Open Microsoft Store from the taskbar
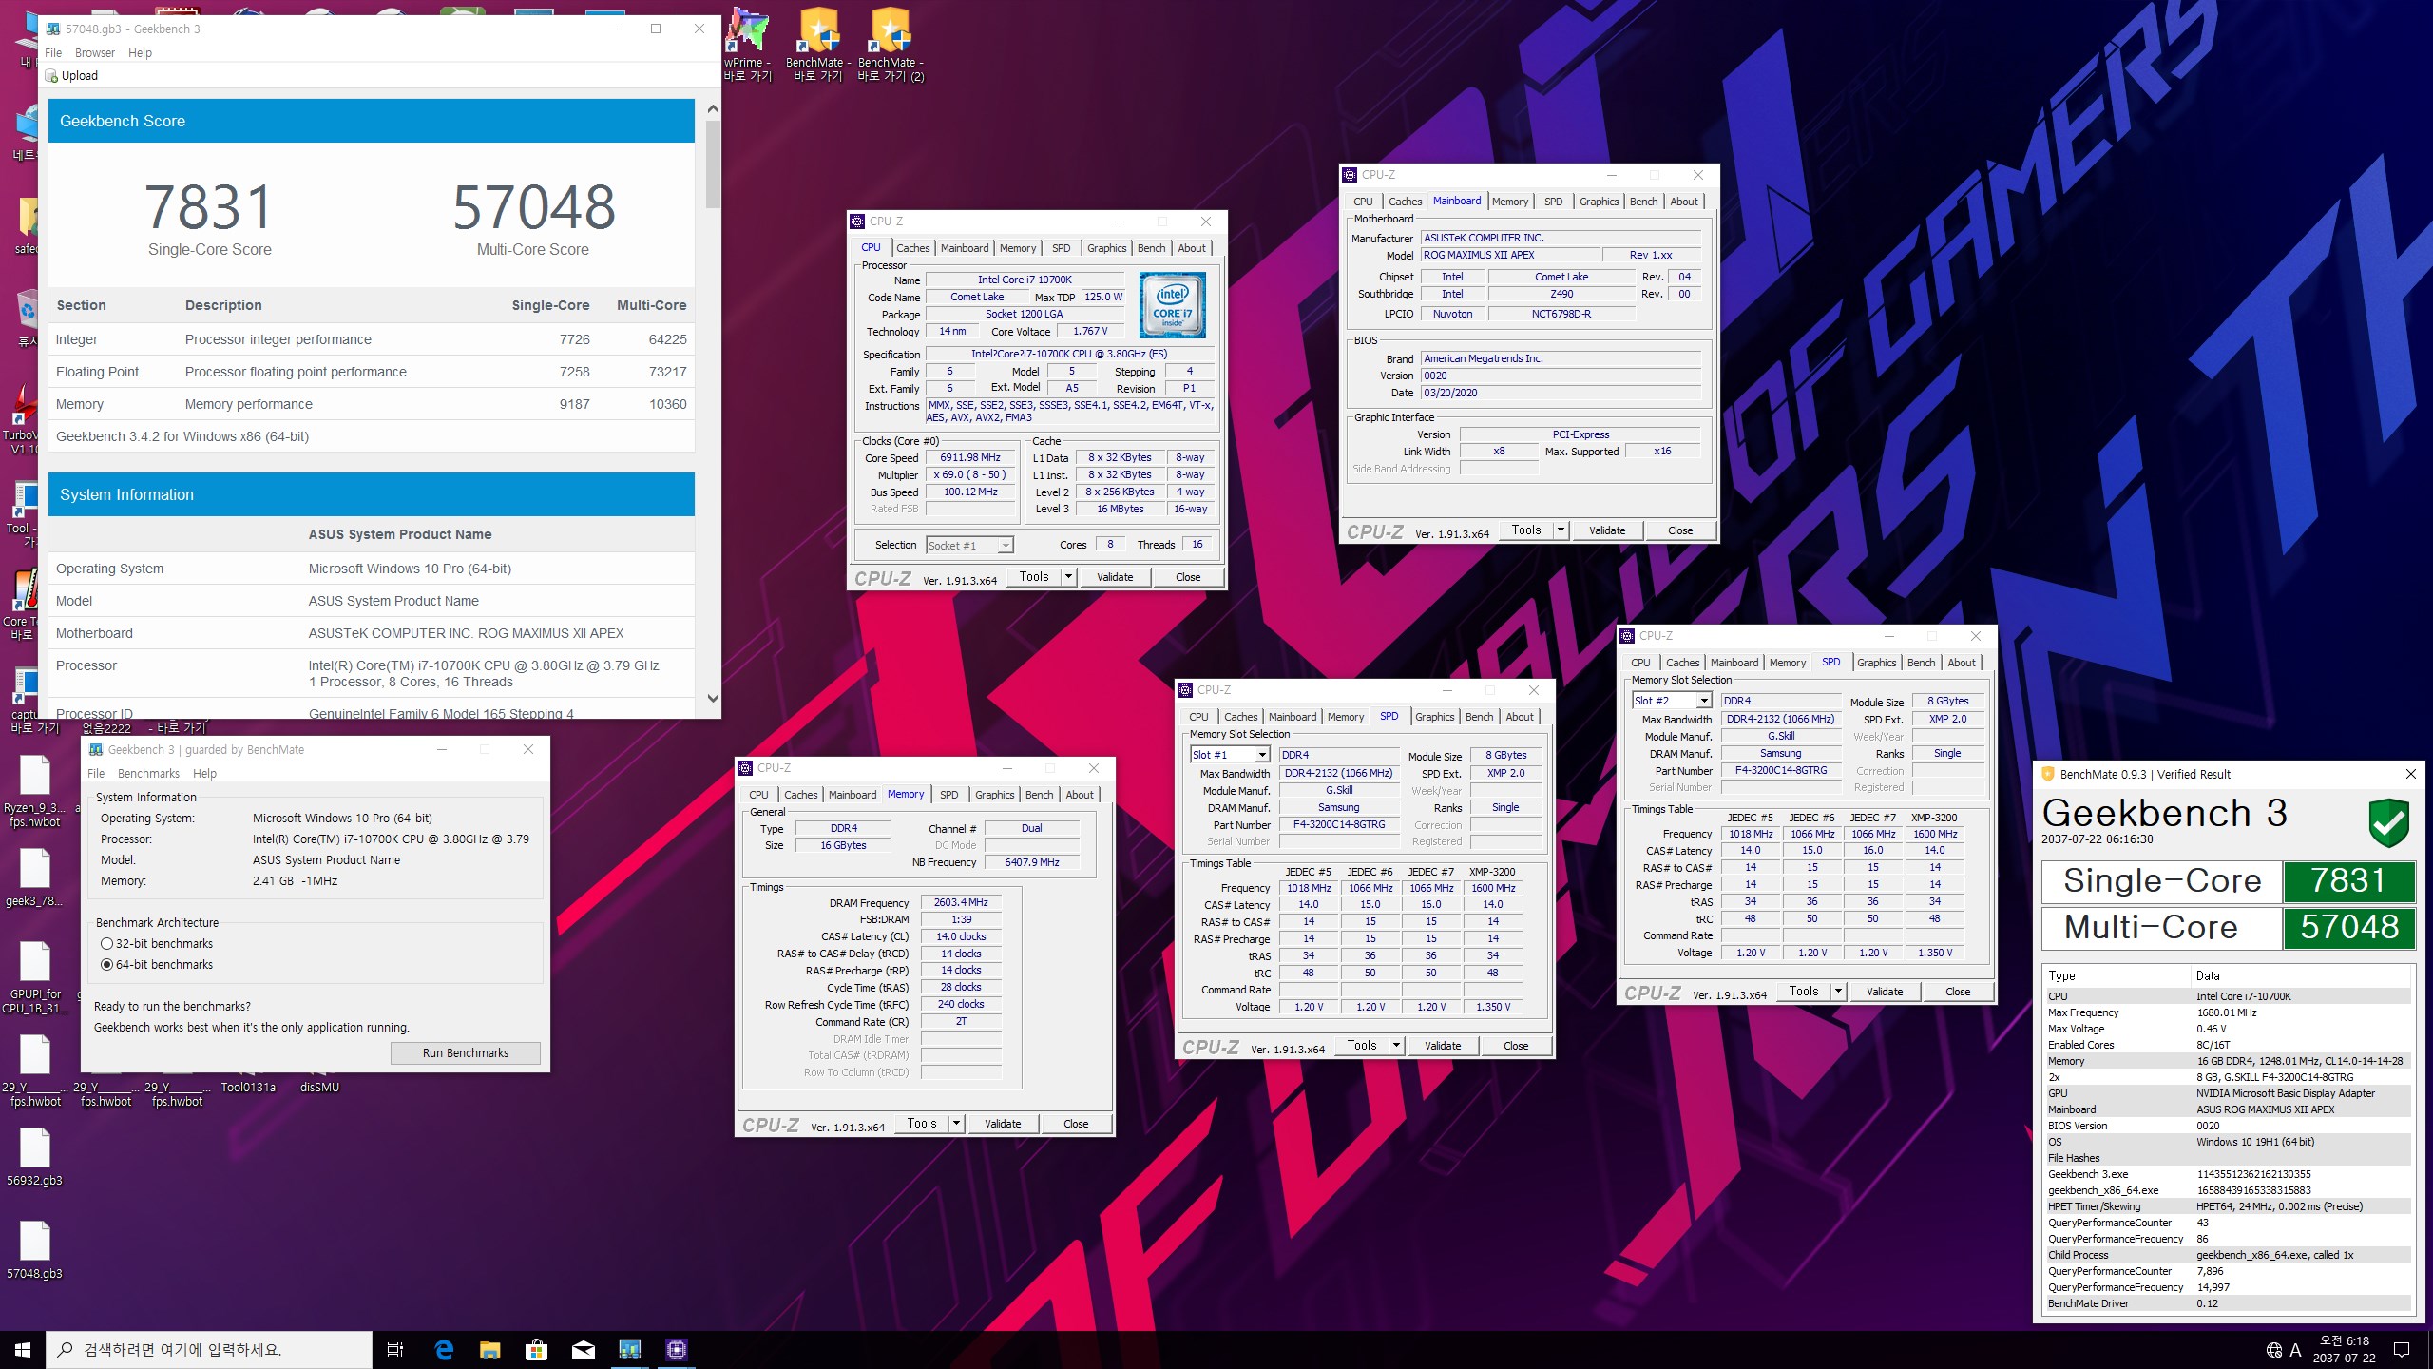 pyautogui.click(x=536, y=1350)
